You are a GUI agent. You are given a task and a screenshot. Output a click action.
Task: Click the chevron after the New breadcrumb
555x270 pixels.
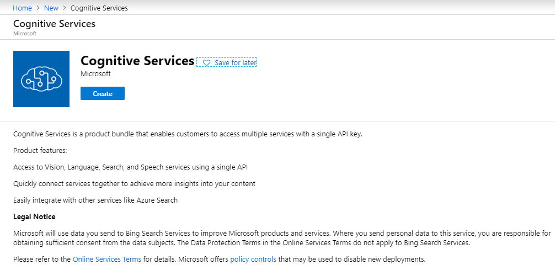[x=65, y=8]
